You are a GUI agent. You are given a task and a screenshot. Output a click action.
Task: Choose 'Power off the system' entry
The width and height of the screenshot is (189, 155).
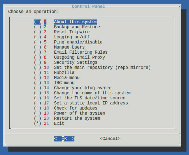coord(80,113)
